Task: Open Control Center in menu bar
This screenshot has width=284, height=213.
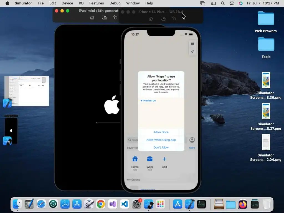Action: click(232, 3)
